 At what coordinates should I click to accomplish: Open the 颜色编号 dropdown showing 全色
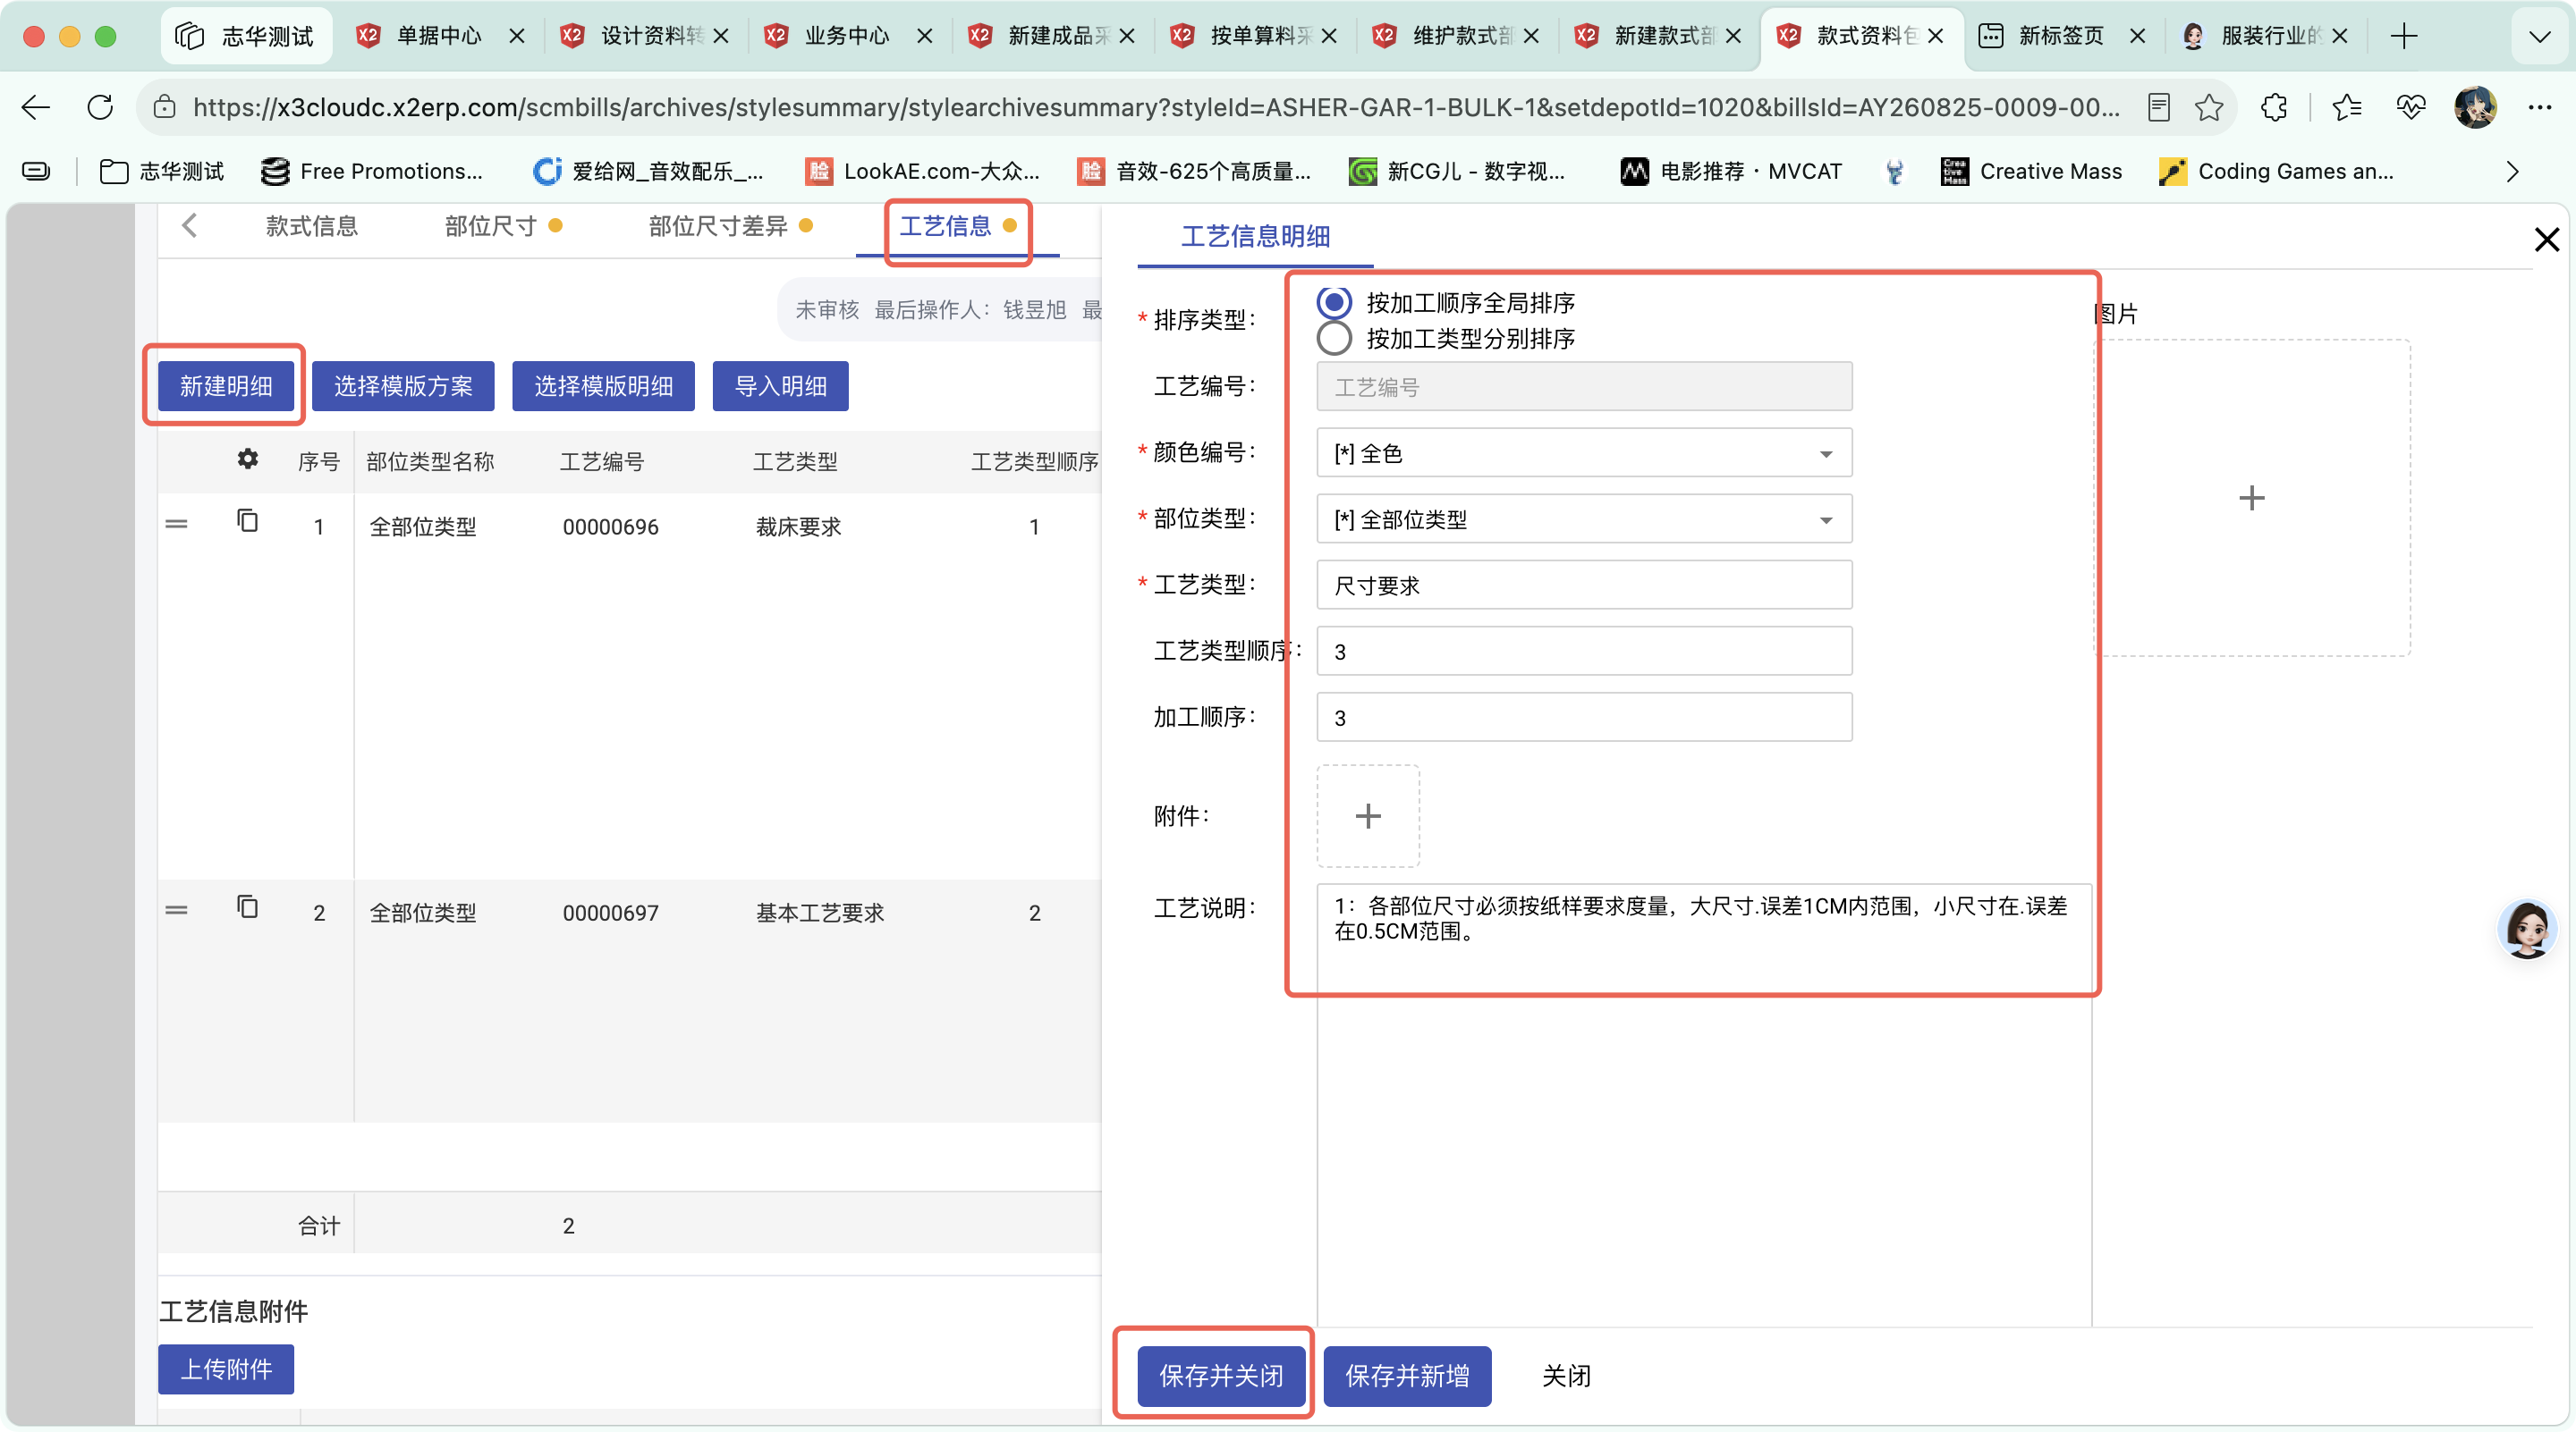point(1584,452)
